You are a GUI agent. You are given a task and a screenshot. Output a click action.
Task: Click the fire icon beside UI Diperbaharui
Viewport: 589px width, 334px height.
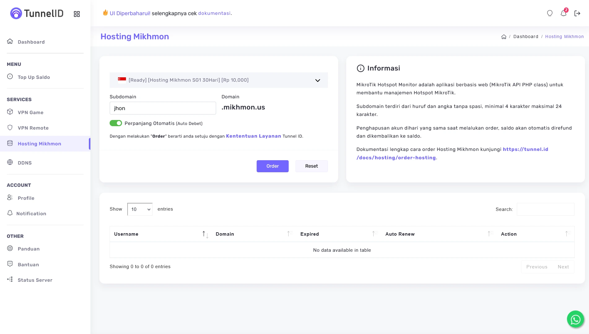pos(105,13)
